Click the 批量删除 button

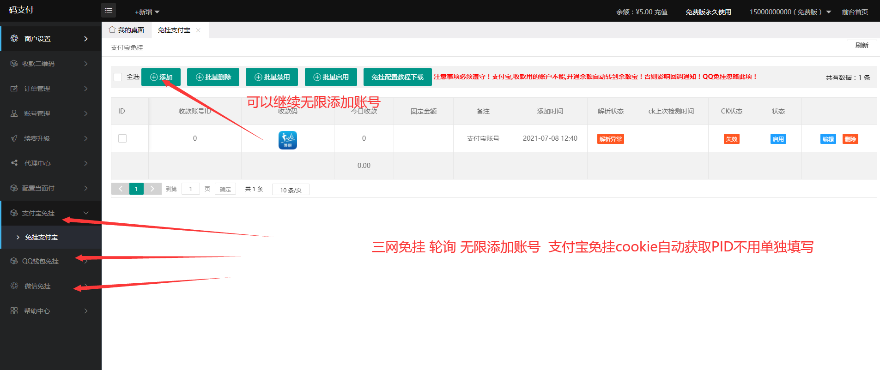tap(213, 77)
